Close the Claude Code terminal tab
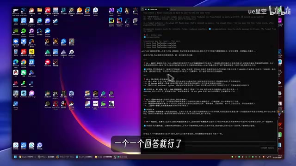296x166 pixels. 167,9
